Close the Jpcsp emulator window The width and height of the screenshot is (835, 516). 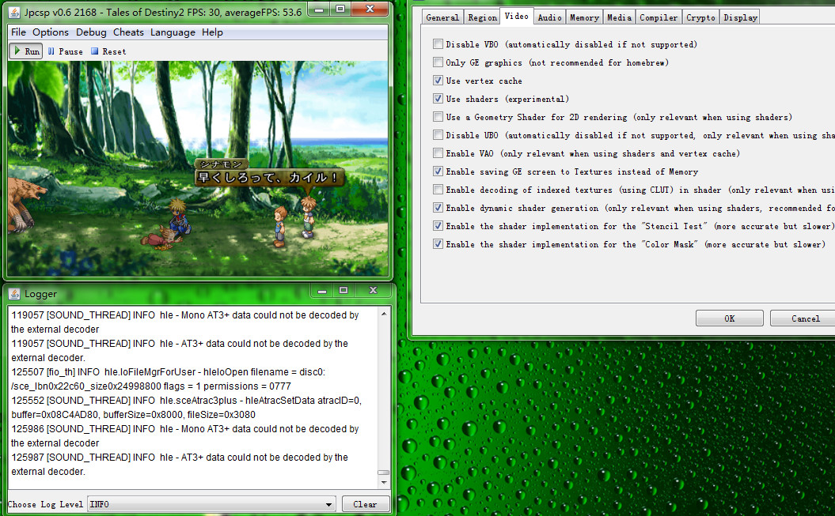pos(370,9)
